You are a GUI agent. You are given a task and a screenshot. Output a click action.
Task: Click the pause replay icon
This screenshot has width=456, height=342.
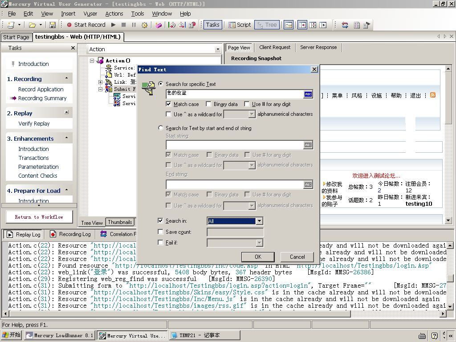pyautogui.click(x=134, y=25)
